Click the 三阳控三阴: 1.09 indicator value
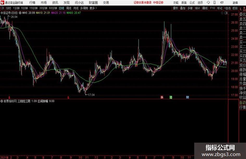The image size is (246, 159). (27, 101)
